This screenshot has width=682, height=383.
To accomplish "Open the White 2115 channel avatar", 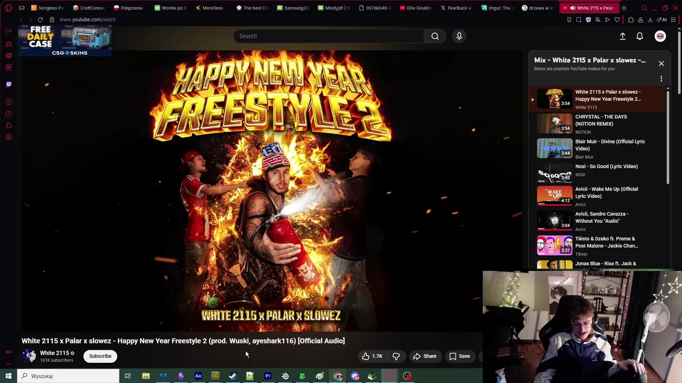I will [29, 356].
